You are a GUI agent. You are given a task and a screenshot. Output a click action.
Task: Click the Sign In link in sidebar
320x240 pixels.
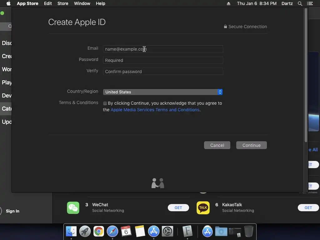[x=12, y=211]
